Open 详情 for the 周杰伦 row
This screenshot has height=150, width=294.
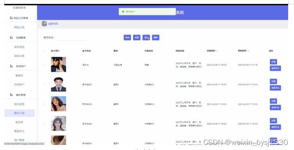(273, 62)
